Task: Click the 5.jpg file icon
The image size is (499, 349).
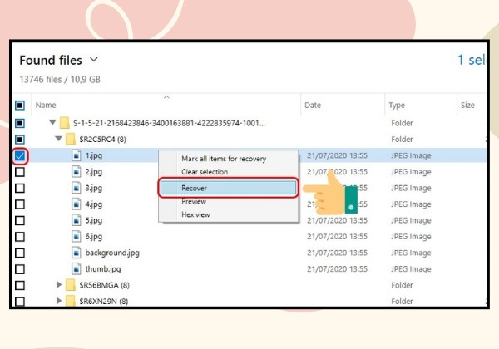Action: tap(76, 220)
